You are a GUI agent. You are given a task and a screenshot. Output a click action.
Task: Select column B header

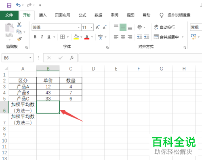pos(48,68)
